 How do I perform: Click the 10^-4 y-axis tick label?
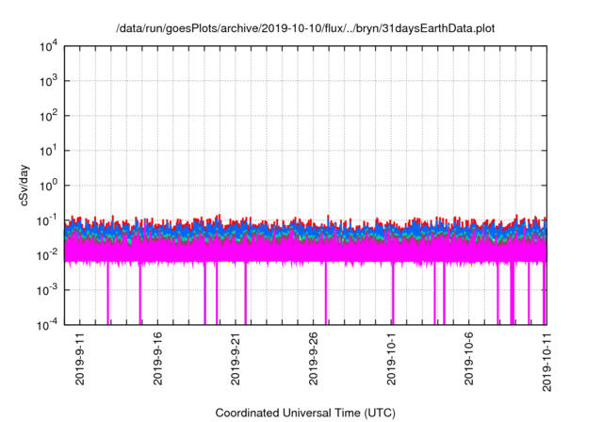click(48, 326)
